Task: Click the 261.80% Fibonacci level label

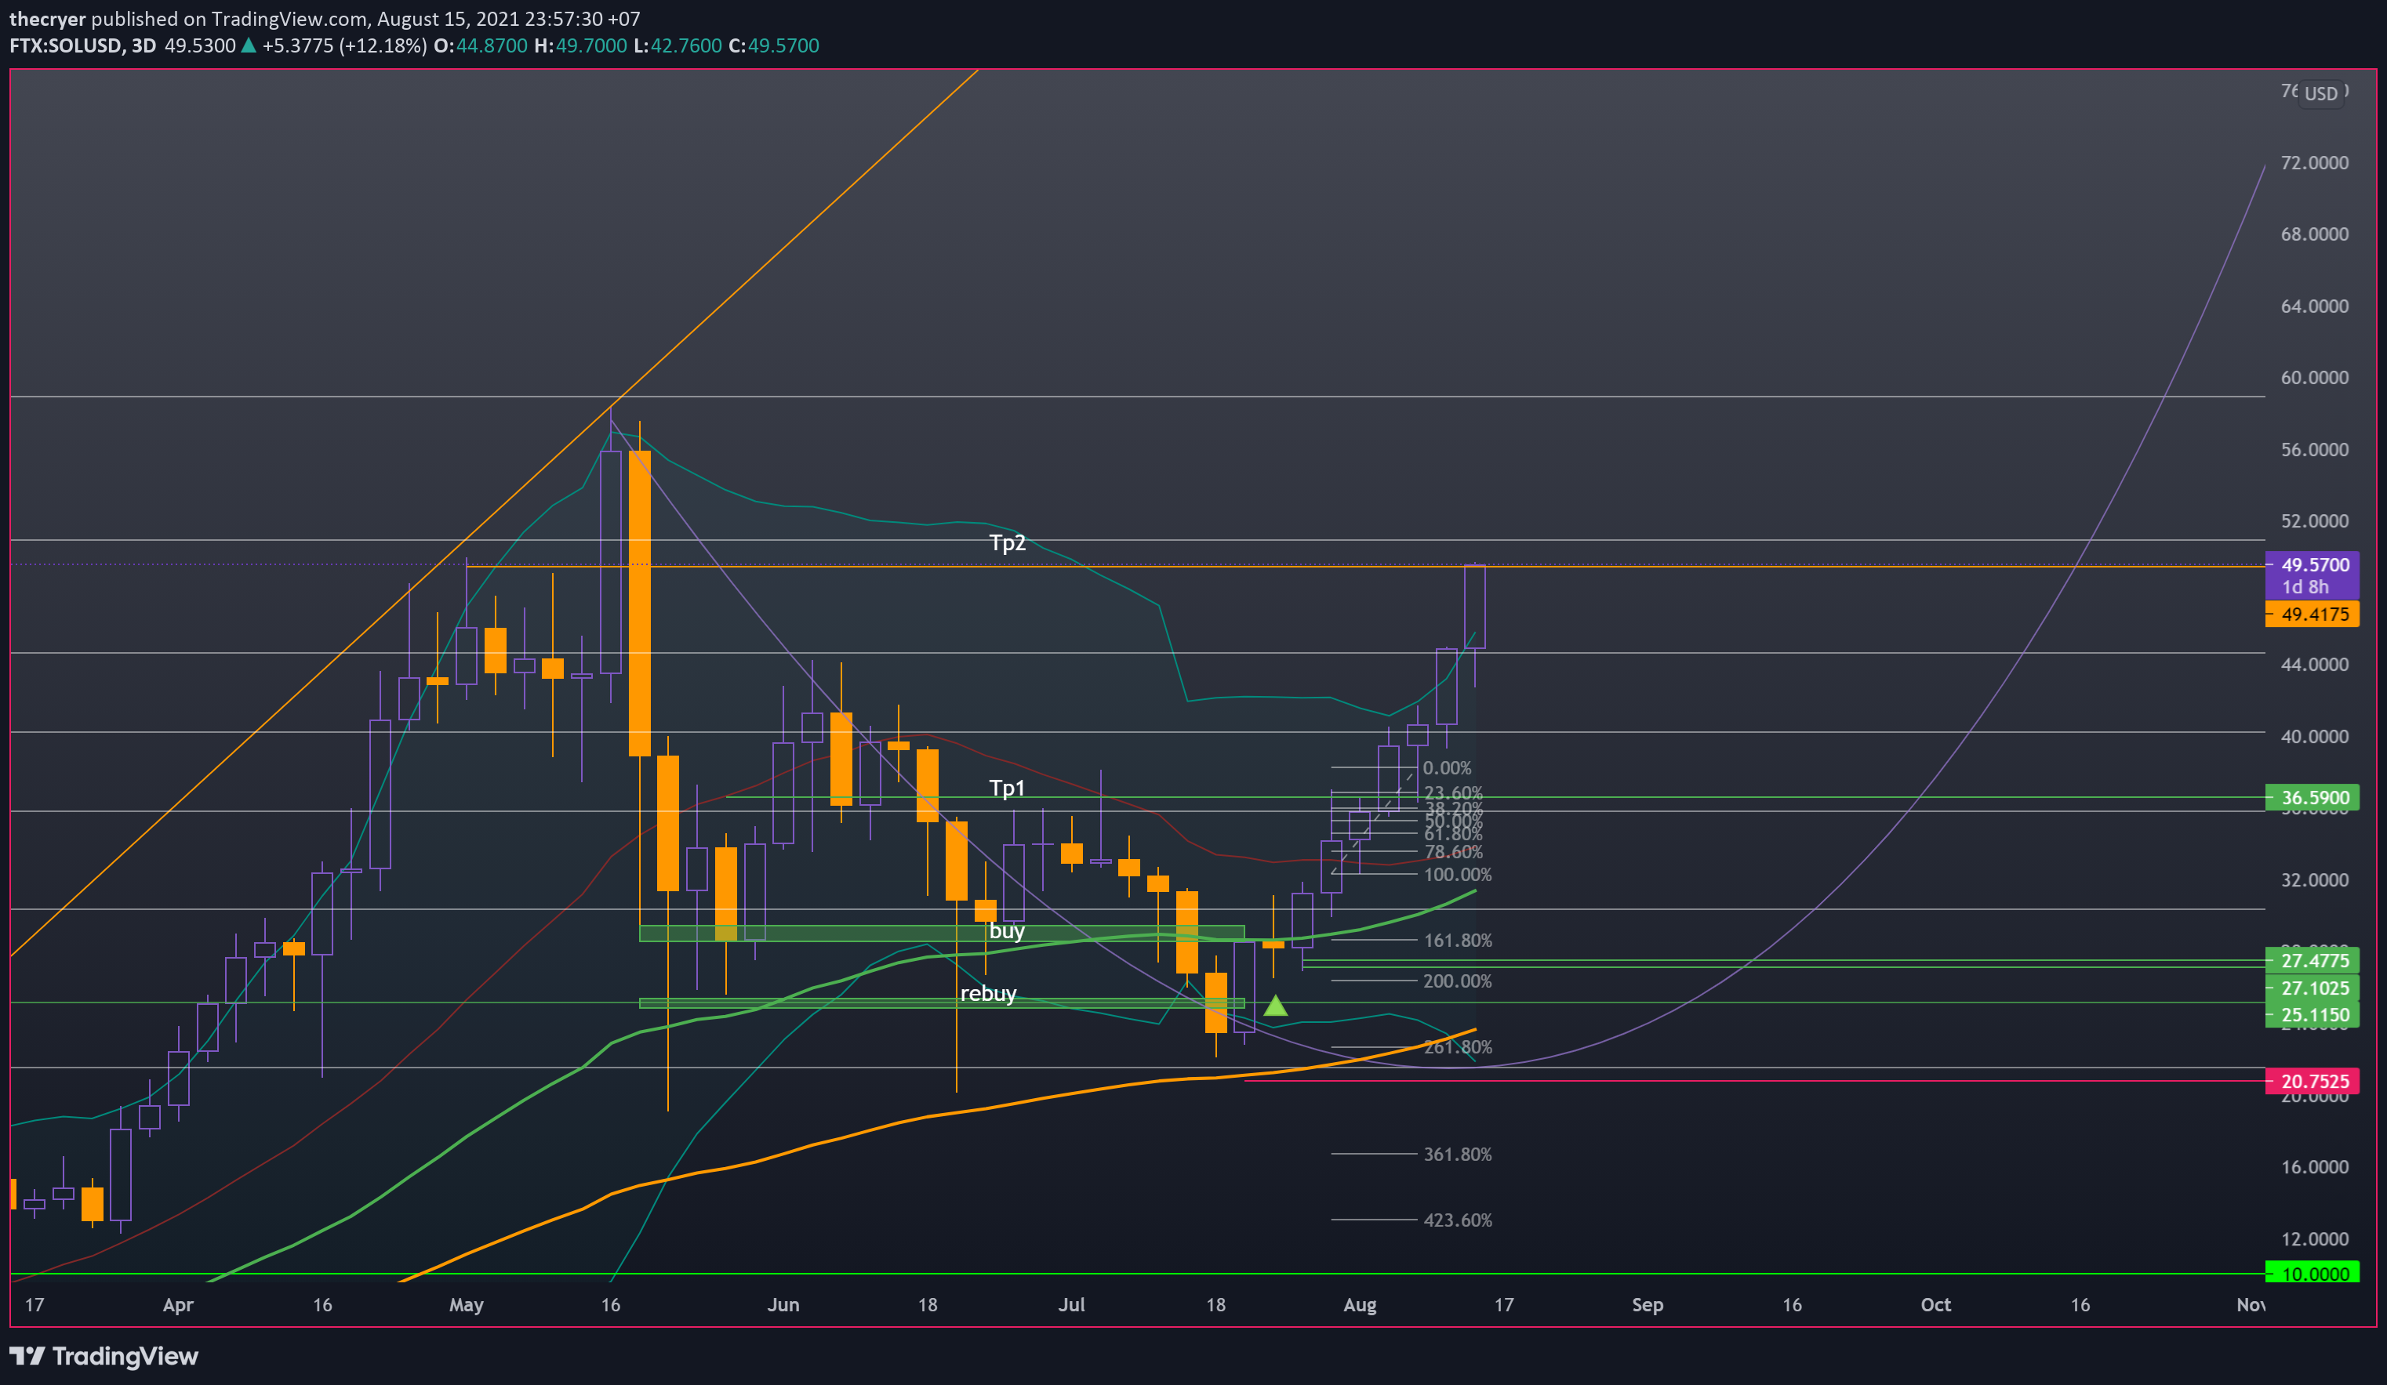Action: click(x=1458, y=1047)
